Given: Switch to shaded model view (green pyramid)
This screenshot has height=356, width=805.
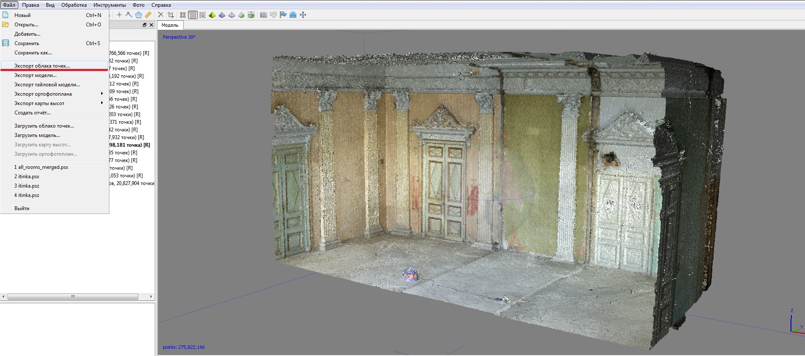Looking at the screenshot, I should (212, 15).
